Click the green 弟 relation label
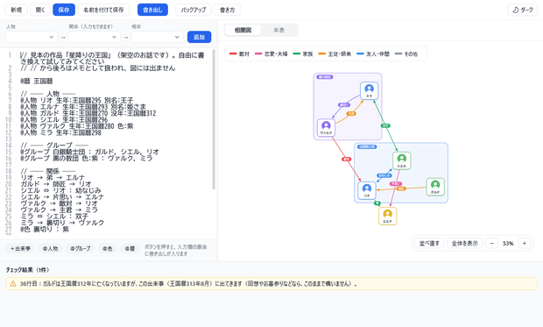Image resolution: width=543 pixels, height=327 pixels. 377,203
